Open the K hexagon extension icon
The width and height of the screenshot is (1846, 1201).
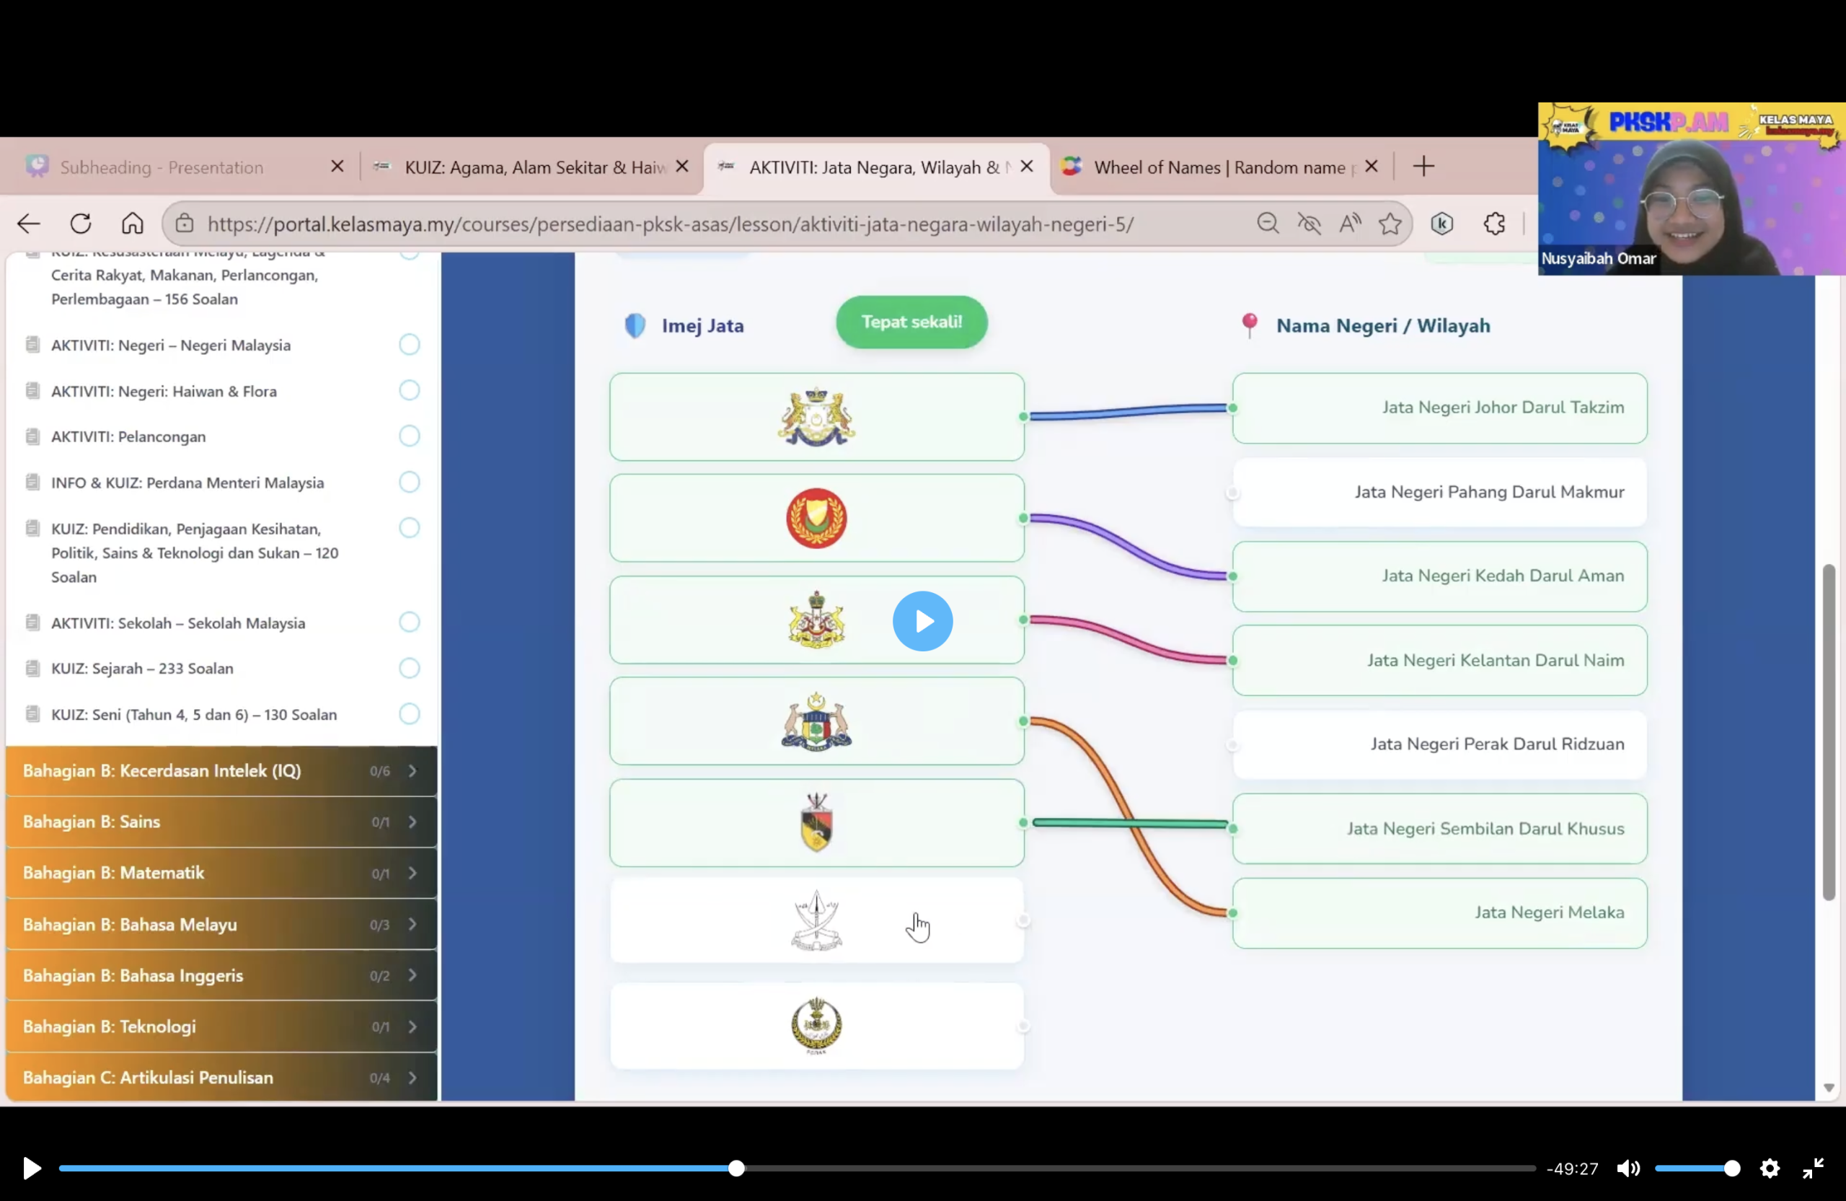click(x=1442, y=224)
